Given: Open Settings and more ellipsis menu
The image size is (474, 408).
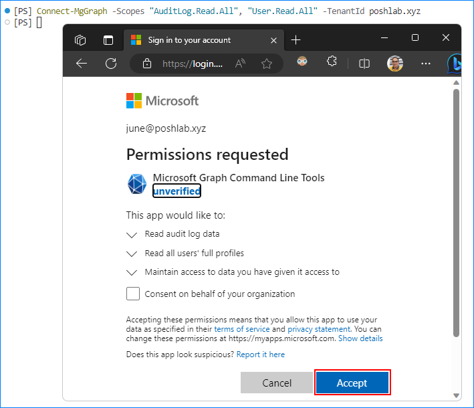Looking at the screenshot, I should [x=426, y=64].
